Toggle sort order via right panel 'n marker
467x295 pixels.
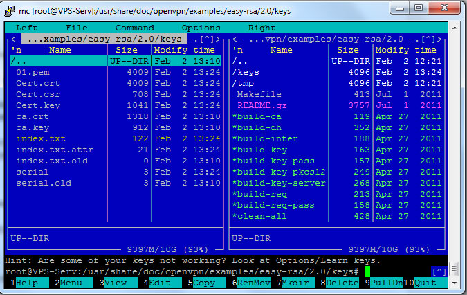(x=238, y=50)
